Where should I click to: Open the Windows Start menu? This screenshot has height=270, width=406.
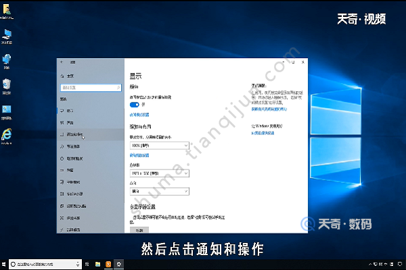point(3,265)
